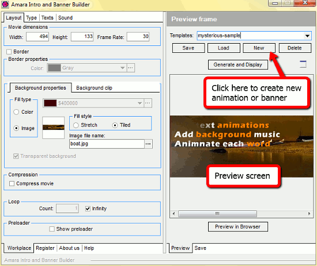Click the Amara app icon in title bar
317x266 pixels.
click(x=5, y=4)
